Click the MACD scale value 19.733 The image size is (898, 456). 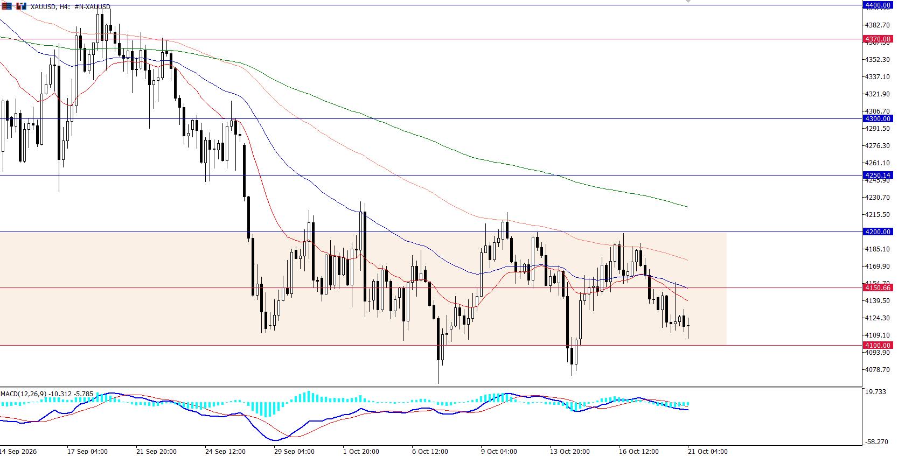point(876,392)
